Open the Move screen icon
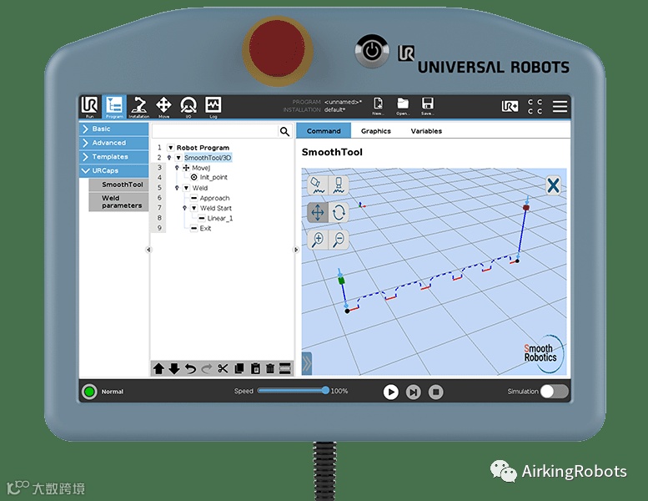Image resolution: width=648 pixels, height=501 pixels. pyautogui.click(x=163, y=107)
